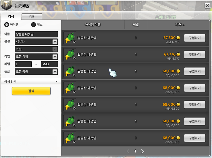Image resolution: width=212 pixels, height=158 pixels.
Task: Click the yellow 검색 search button
Action: click(31, 91)
